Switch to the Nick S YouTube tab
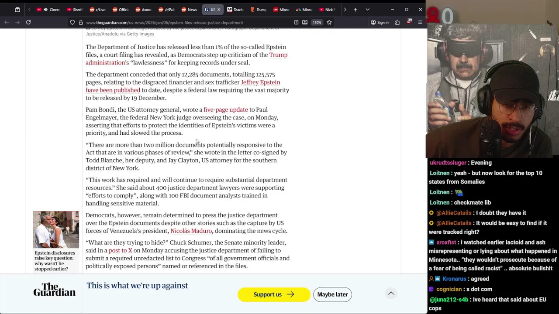Viewport: 559px width, 314px height. [x=327, y=10]
